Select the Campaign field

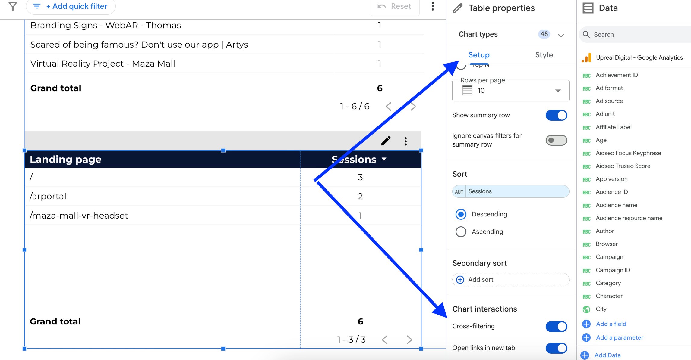(x=609, y=257)
